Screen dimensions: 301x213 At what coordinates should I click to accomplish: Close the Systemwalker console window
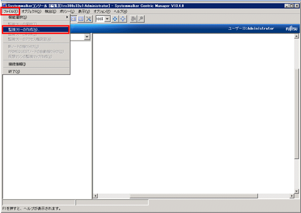click(x=297, y=6)
